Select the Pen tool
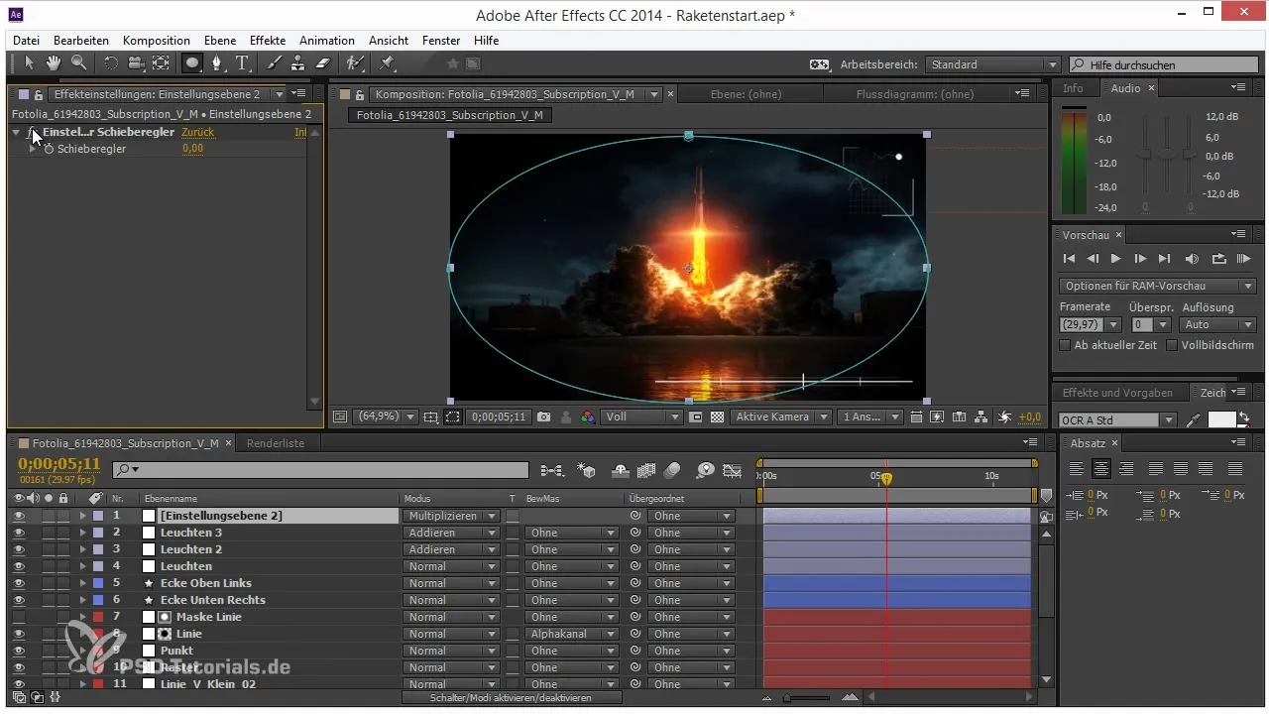This screenshot has height=714, width=1269. [x=217, y=63]
